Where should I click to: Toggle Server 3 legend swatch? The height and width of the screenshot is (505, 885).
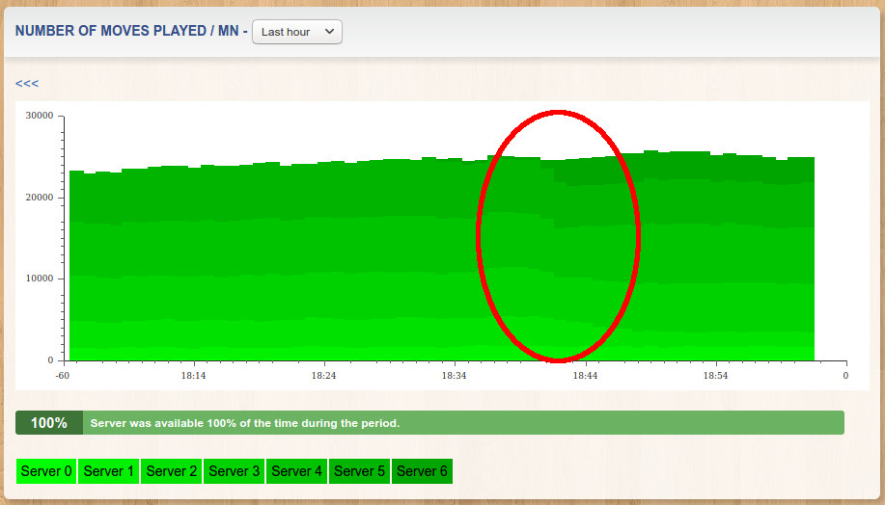point(234,471)
